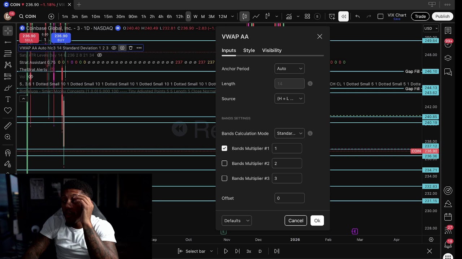This screenshot has height=259, width=462.
Task: Click the red 236.90 SELL button
Action: pos(29,38)
